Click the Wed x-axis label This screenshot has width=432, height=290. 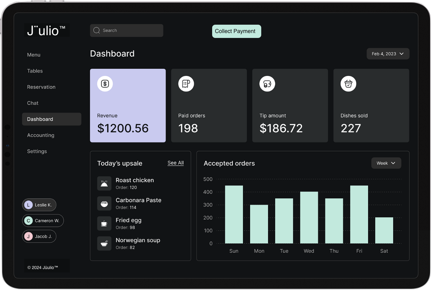coord(309,251)
